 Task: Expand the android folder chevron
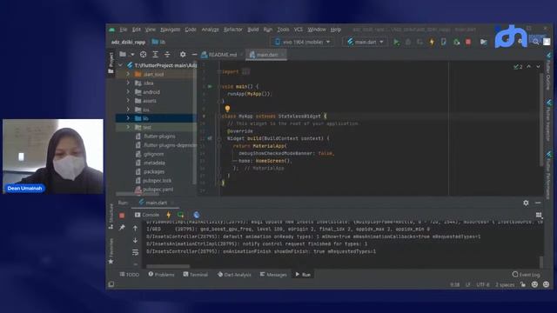coord(128,92)
